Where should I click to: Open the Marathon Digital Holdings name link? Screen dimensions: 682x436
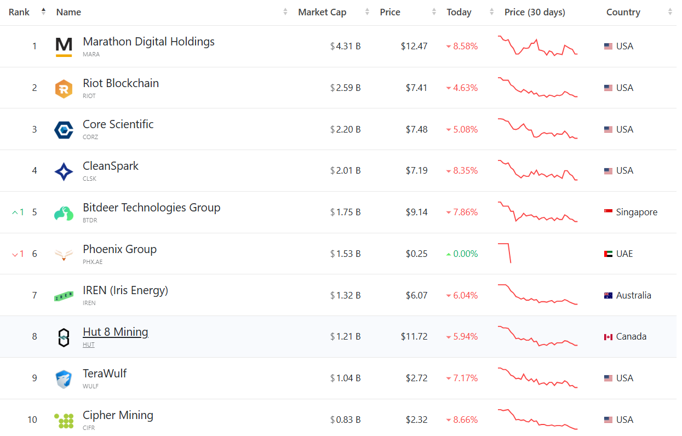click(148, 42)
